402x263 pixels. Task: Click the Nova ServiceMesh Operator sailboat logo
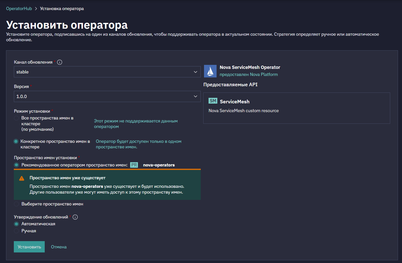210,71
